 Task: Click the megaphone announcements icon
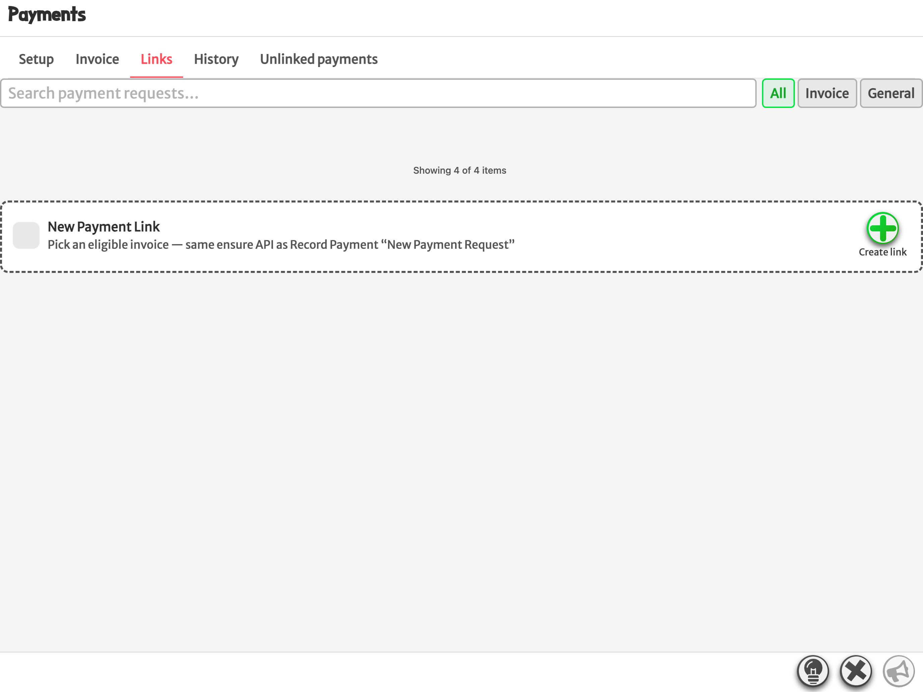click(x=899, y=671)
